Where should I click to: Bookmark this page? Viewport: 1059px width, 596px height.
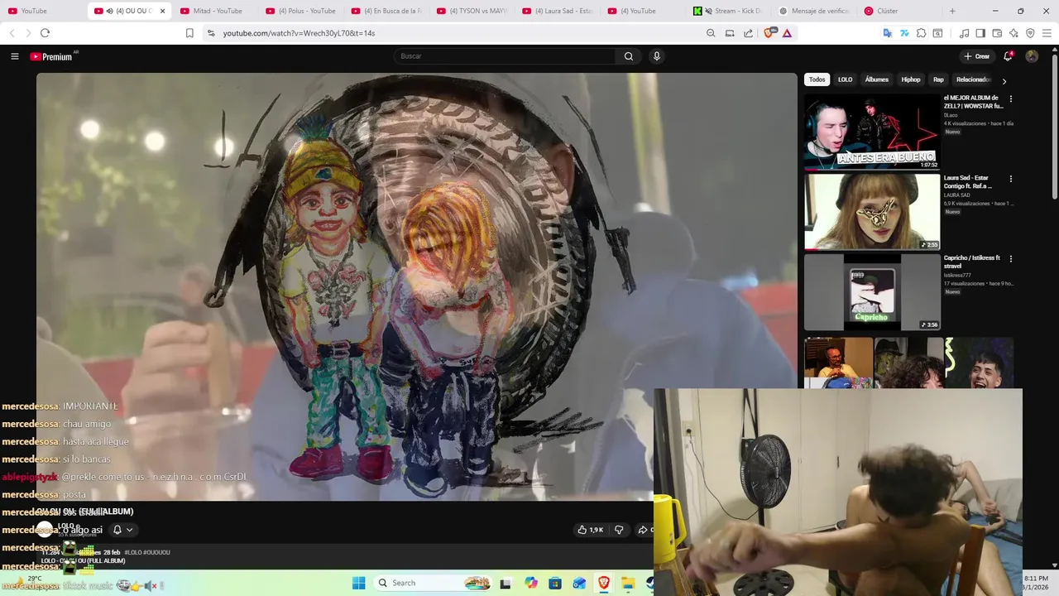point(189,33)
